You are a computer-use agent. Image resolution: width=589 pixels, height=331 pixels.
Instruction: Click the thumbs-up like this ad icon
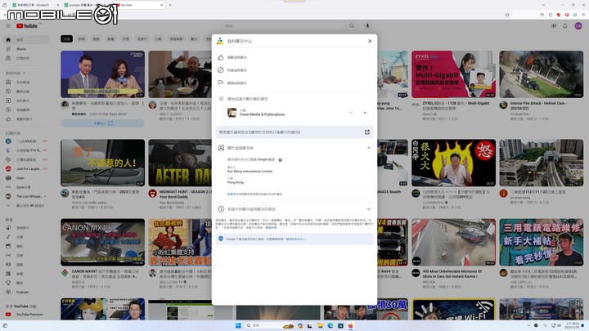(221, 57)
